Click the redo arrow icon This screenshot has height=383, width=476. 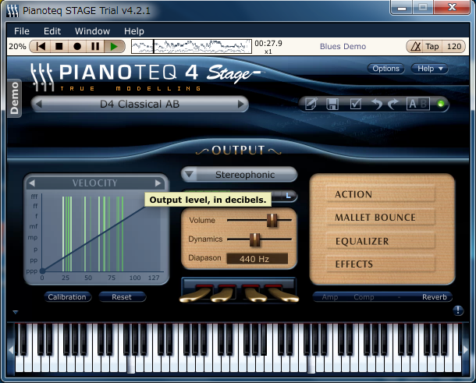(x=394, y=105)
